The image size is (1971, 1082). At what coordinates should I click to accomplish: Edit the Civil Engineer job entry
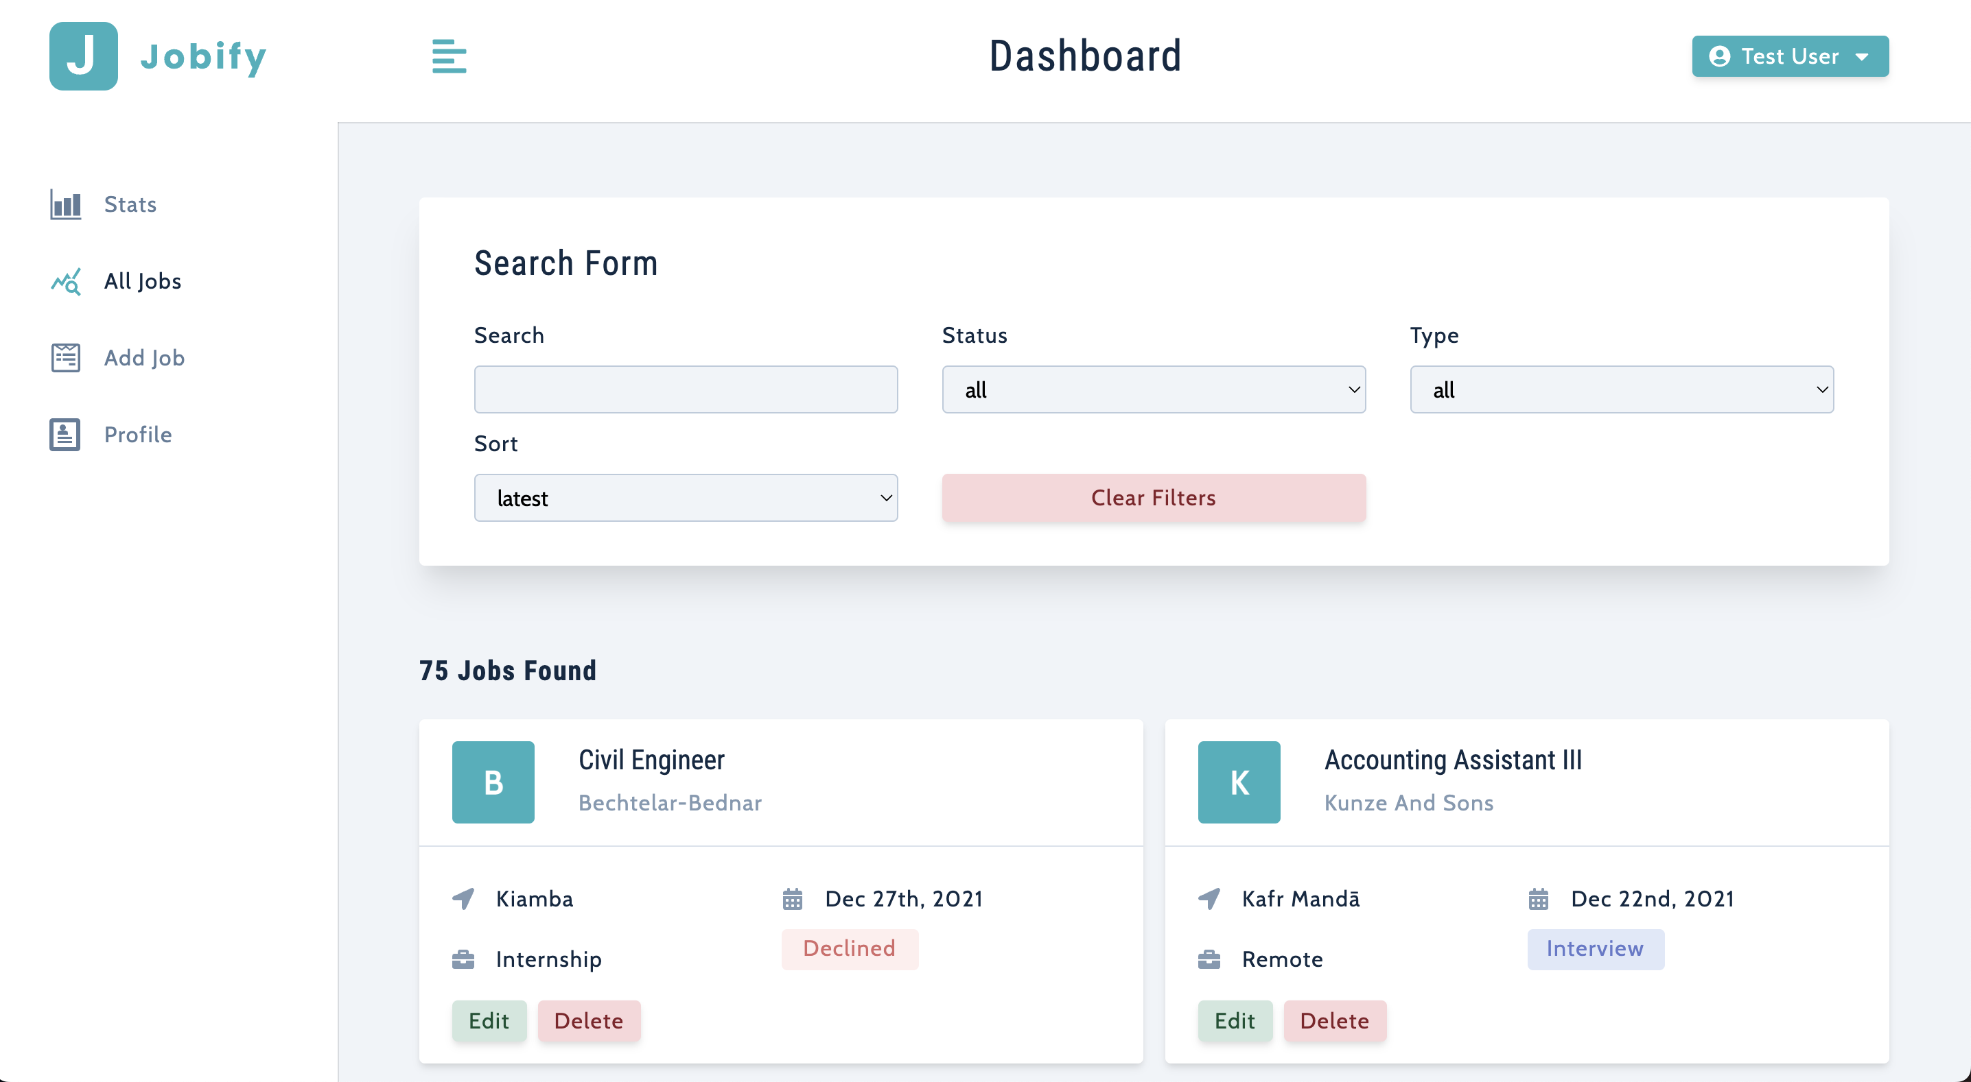pyautogui.click(x=489, y=1021)
